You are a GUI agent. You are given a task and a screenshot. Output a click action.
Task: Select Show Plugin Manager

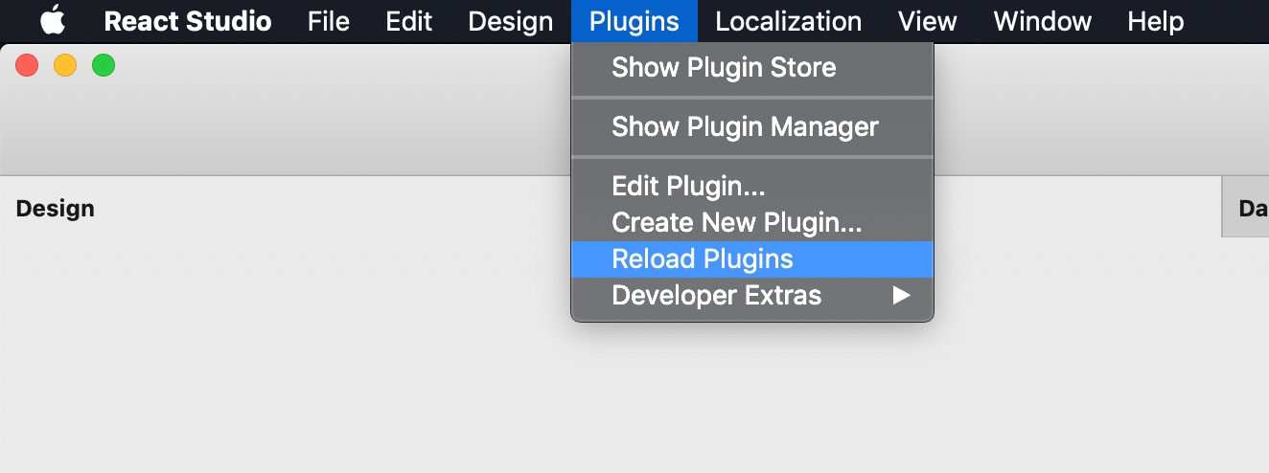[x=745, y=126]
